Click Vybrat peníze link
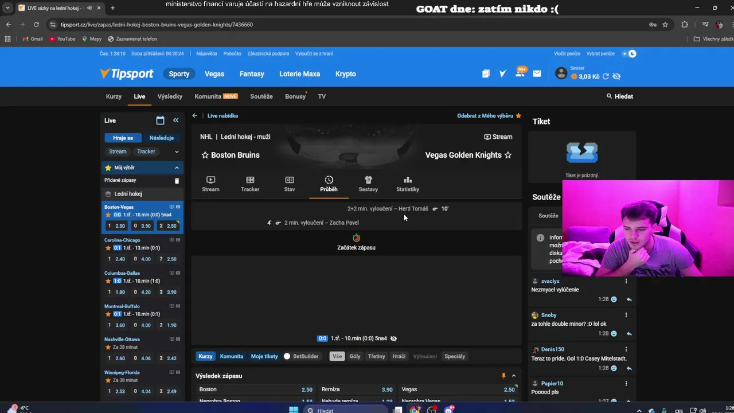The height and width of the screenshot is (413, 734). pyautogui.click(x=600, y=53)
